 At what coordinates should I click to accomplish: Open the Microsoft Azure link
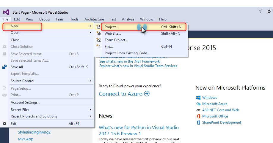pyautogui.click(x=215, y=104)
